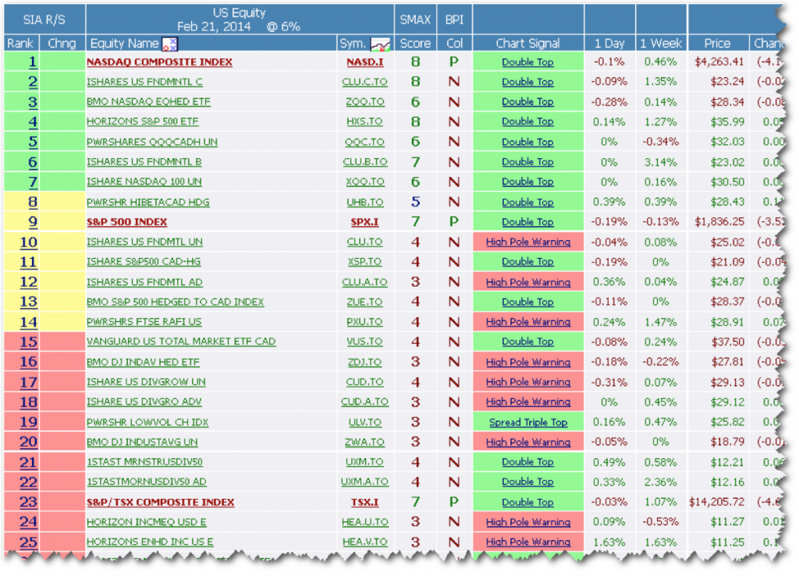
Task: Open Spread Triple Top chart signal
Action: (x=527, y=422)
